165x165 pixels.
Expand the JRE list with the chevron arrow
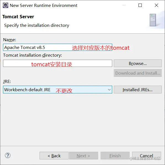click(109, 90)
